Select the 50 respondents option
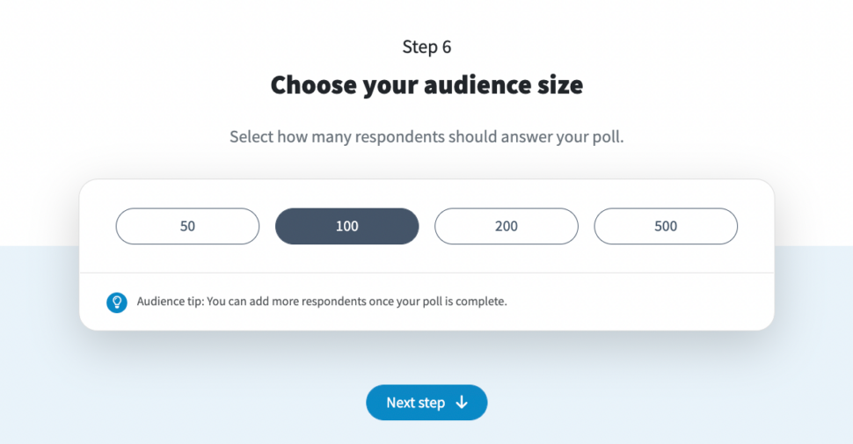Image resolution: width=853 pixels, height=444 pixels. click(x=187, y=226)
